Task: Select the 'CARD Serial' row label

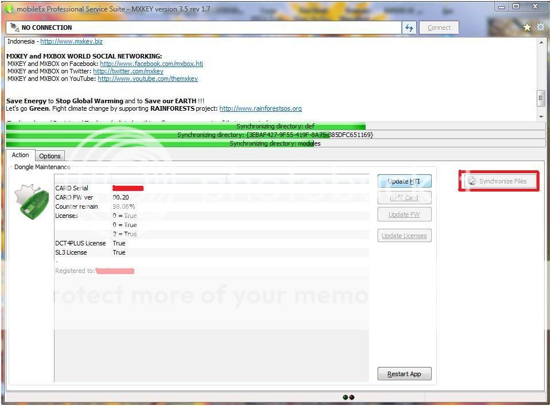Action: click(72, 188)
